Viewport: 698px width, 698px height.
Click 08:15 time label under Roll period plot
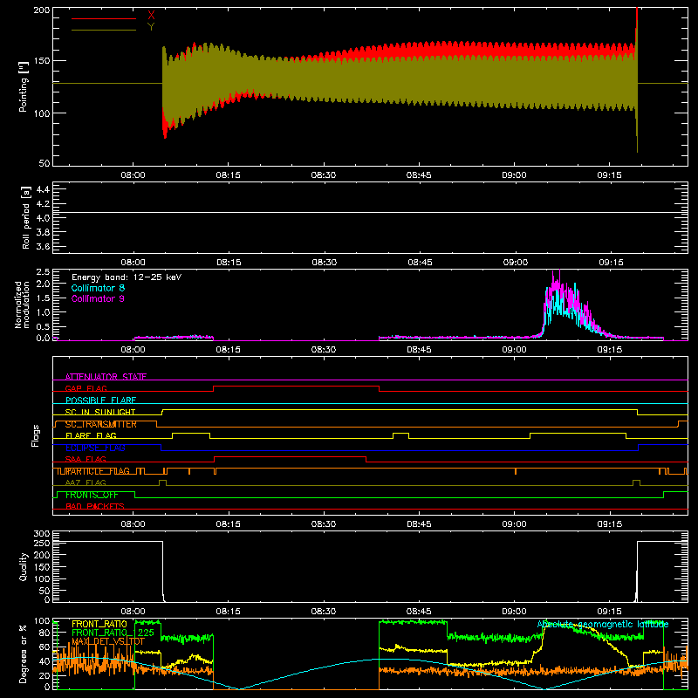pyautogui.click(x=229, y=263)
